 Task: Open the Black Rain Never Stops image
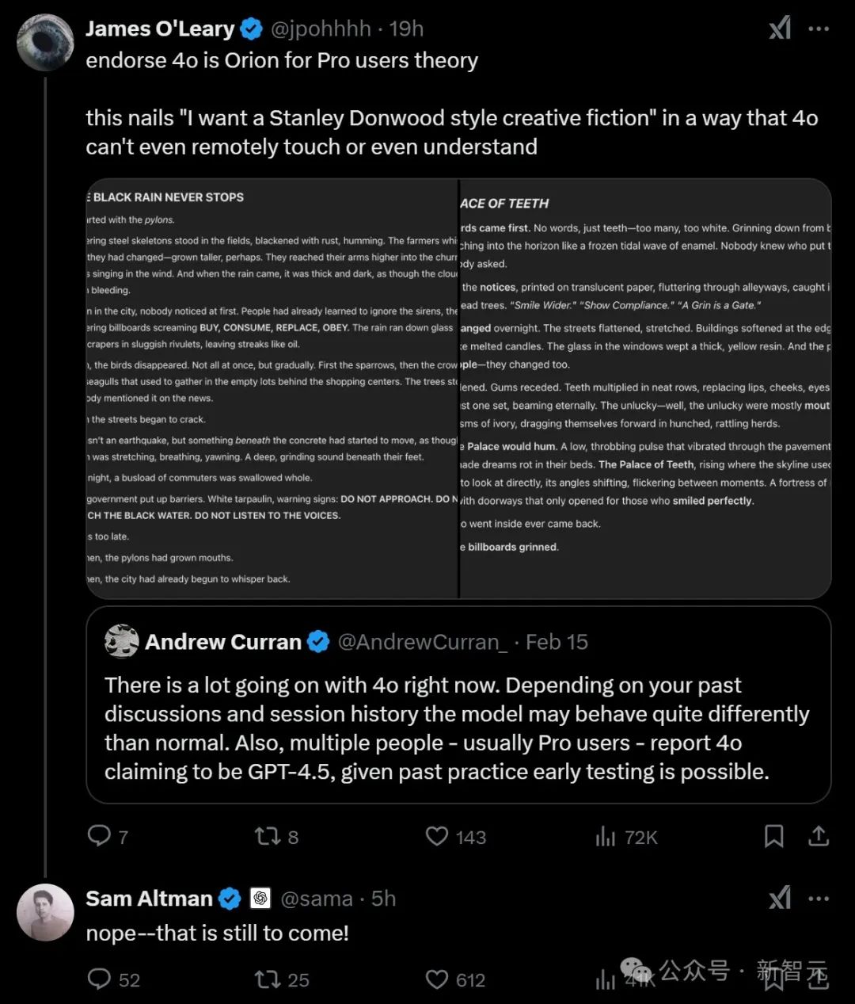point(272,388)
